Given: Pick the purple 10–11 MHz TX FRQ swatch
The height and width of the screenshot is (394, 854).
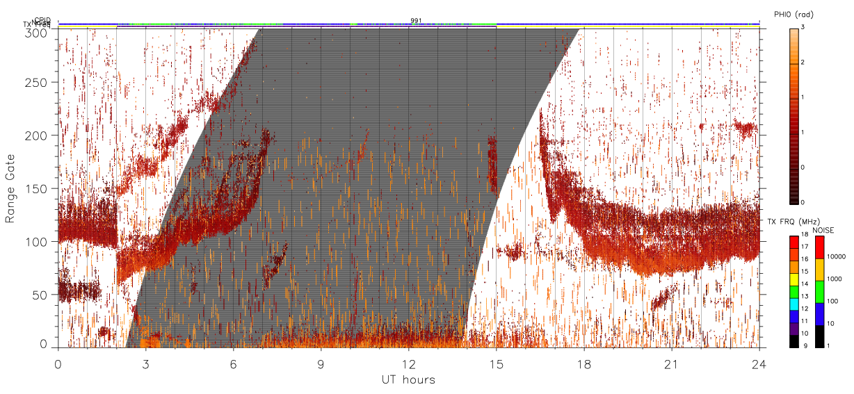Looking at the screenshot, I should click(x=793, y=328).
